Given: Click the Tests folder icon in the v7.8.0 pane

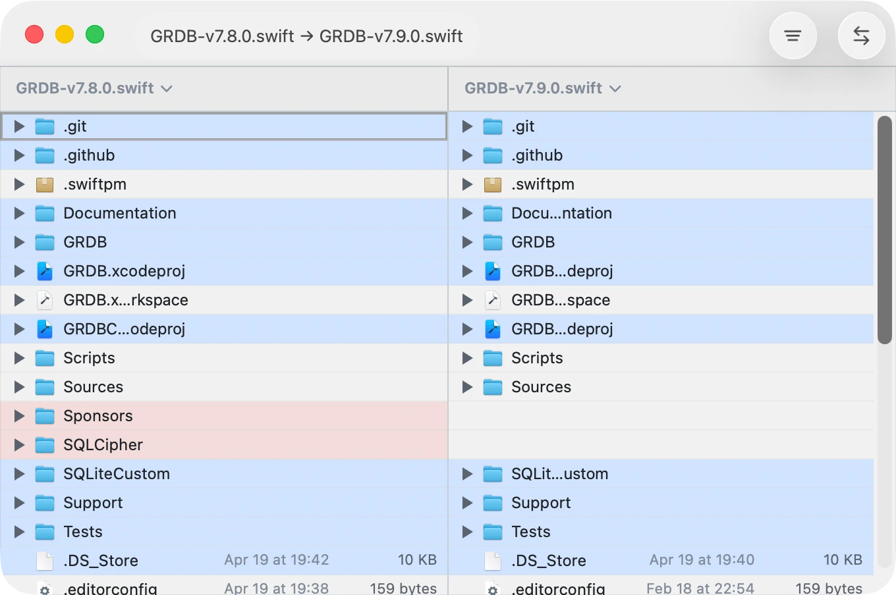Looking at the screenshot, I should (x=45, y=532).
